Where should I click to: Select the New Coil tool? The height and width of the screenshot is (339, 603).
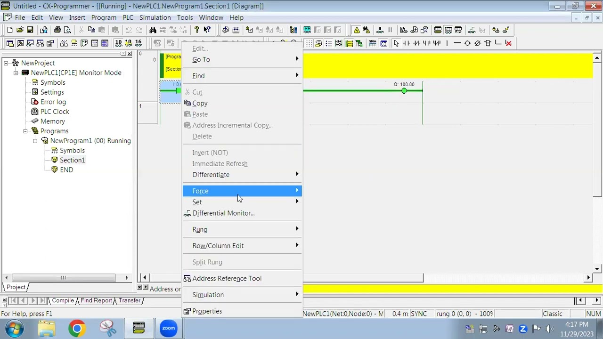pyautogui.click(x=467, y=43)
